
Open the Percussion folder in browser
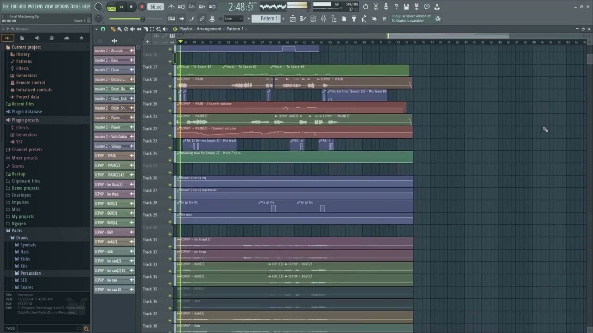(x=30, y=273)
